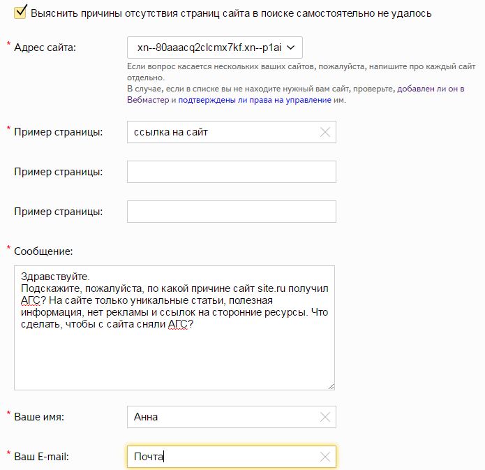Open the 'добавлен ли он в Вебмастер' link

[440, 89]
